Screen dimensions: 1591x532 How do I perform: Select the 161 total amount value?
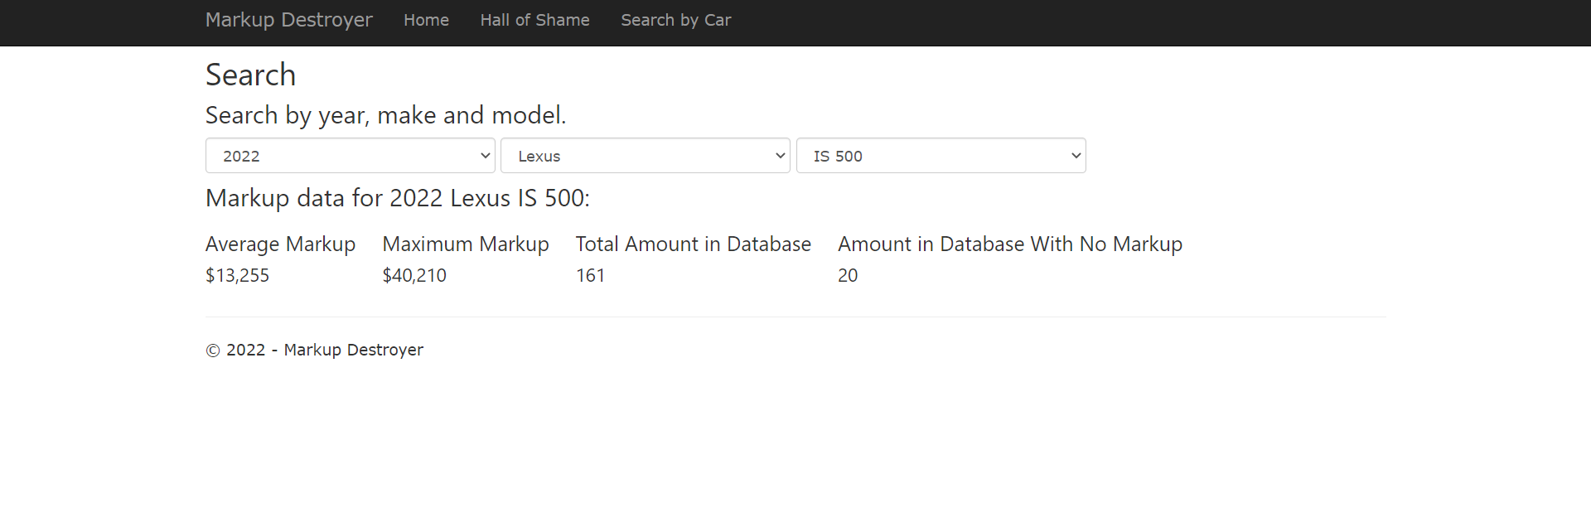pos(590,276)
